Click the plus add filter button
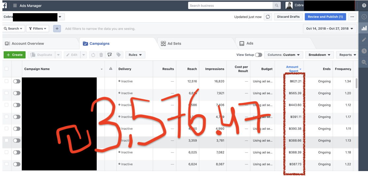The width and height of the screenshot is (368, 176). tap(57, 29)
